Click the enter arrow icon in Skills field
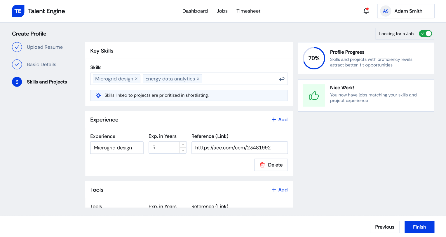This screenshot has height=237, width=446. click(282, 79)
